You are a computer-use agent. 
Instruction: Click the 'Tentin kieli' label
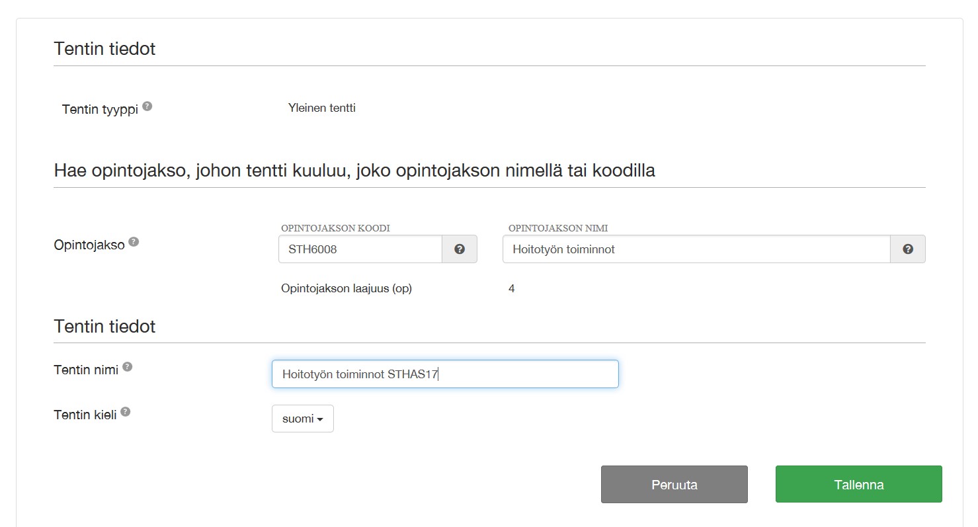click(85, 415)
